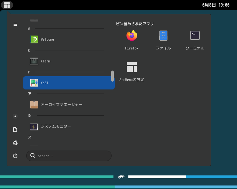
Task: Click the ArcMenu button in top panel
Action: [7, 5]
